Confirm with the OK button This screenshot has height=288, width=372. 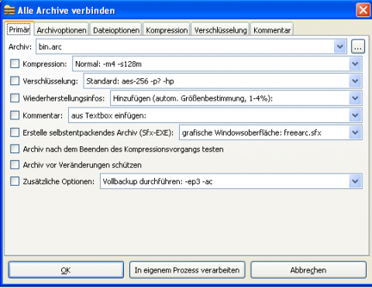tap(66, 270)
